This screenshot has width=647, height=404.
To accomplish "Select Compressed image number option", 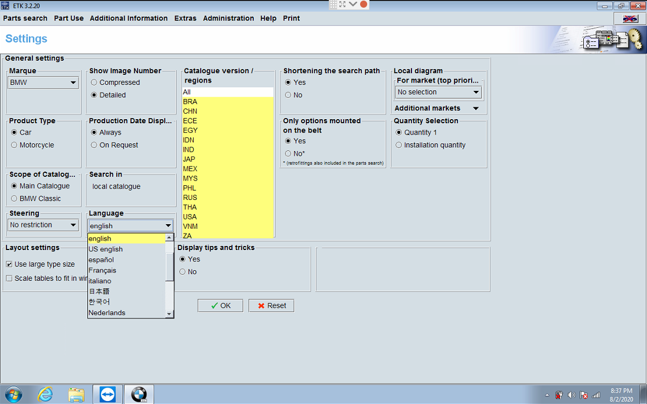I will (x=115, y=83).
